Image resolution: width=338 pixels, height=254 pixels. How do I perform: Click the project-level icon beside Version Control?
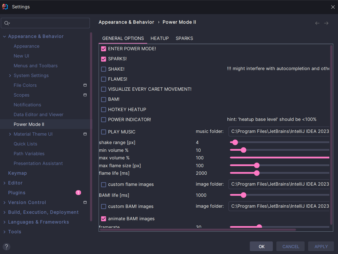pos(85,202)
